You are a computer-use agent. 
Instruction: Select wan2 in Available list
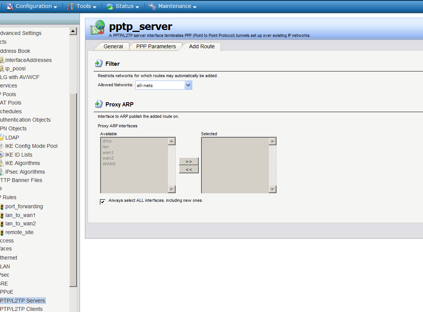108,158
